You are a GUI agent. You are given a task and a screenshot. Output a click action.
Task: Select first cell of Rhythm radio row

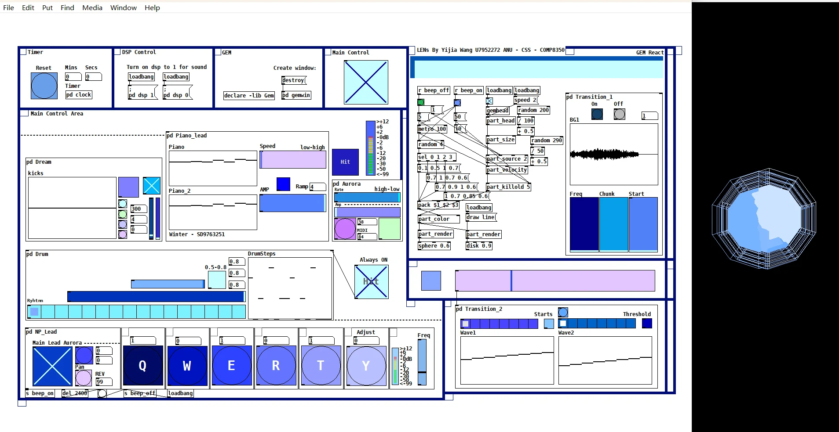coord(34,312)
